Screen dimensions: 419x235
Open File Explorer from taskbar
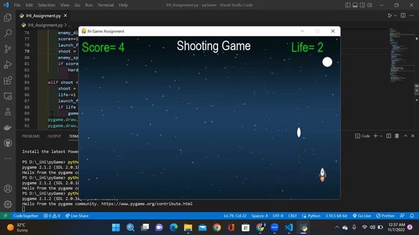[188, 228]
